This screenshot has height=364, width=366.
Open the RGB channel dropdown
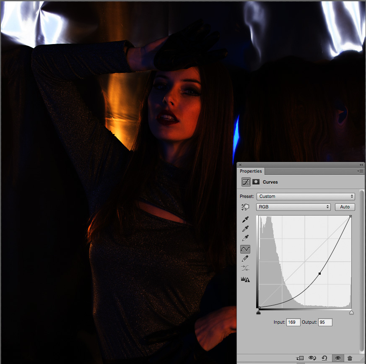(x=293, y=207)
